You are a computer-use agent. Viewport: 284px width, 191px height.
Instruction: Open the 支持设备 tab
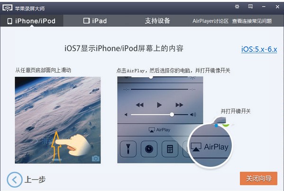(x=157, y=21)
